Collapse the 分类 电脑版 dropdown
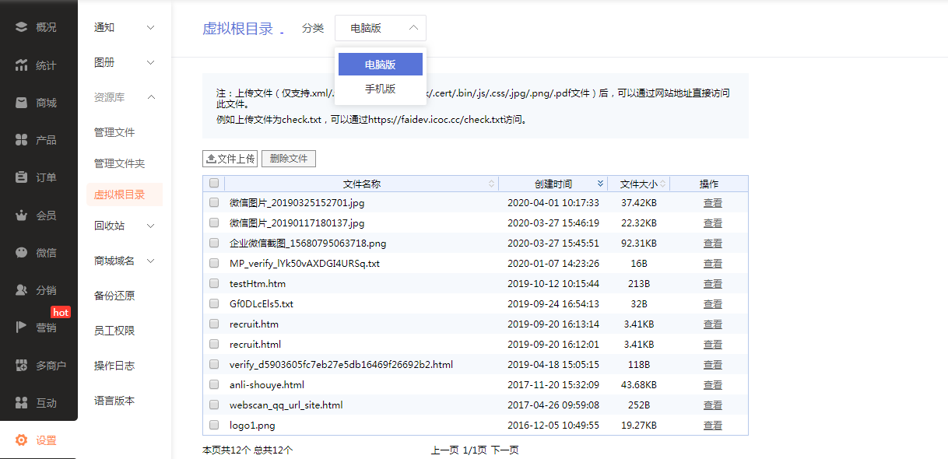Viewport: 948px width, 459px height. point(381,28)
